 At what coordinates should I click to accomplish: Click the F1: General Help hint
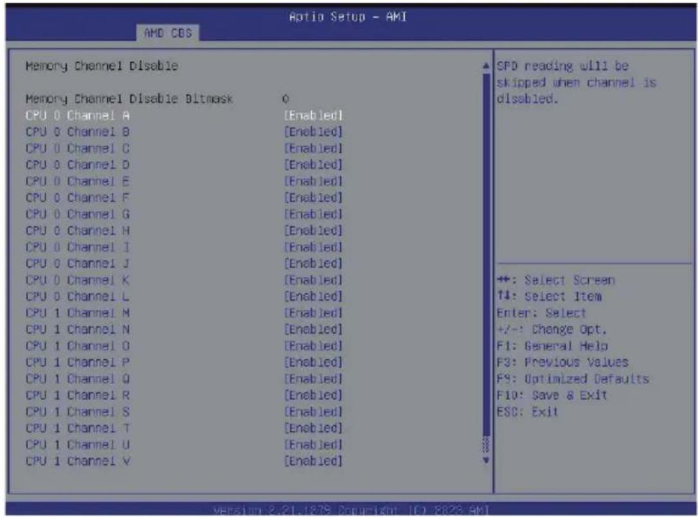coord(552,346)
